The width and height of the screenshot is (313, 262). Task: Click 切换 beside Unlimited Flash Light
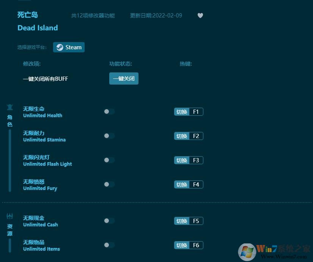coord(181,160)
